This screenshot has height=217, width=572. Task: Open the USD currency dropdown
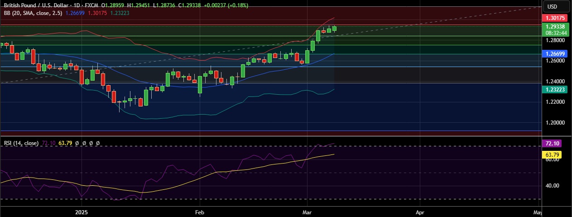[557, 6]
